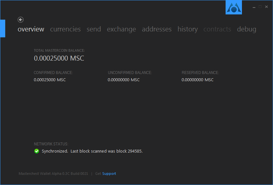Image resolution: width=273 pixels, height=185 pixels.
Task: Open the contracts tab
Action: [217, 29]
